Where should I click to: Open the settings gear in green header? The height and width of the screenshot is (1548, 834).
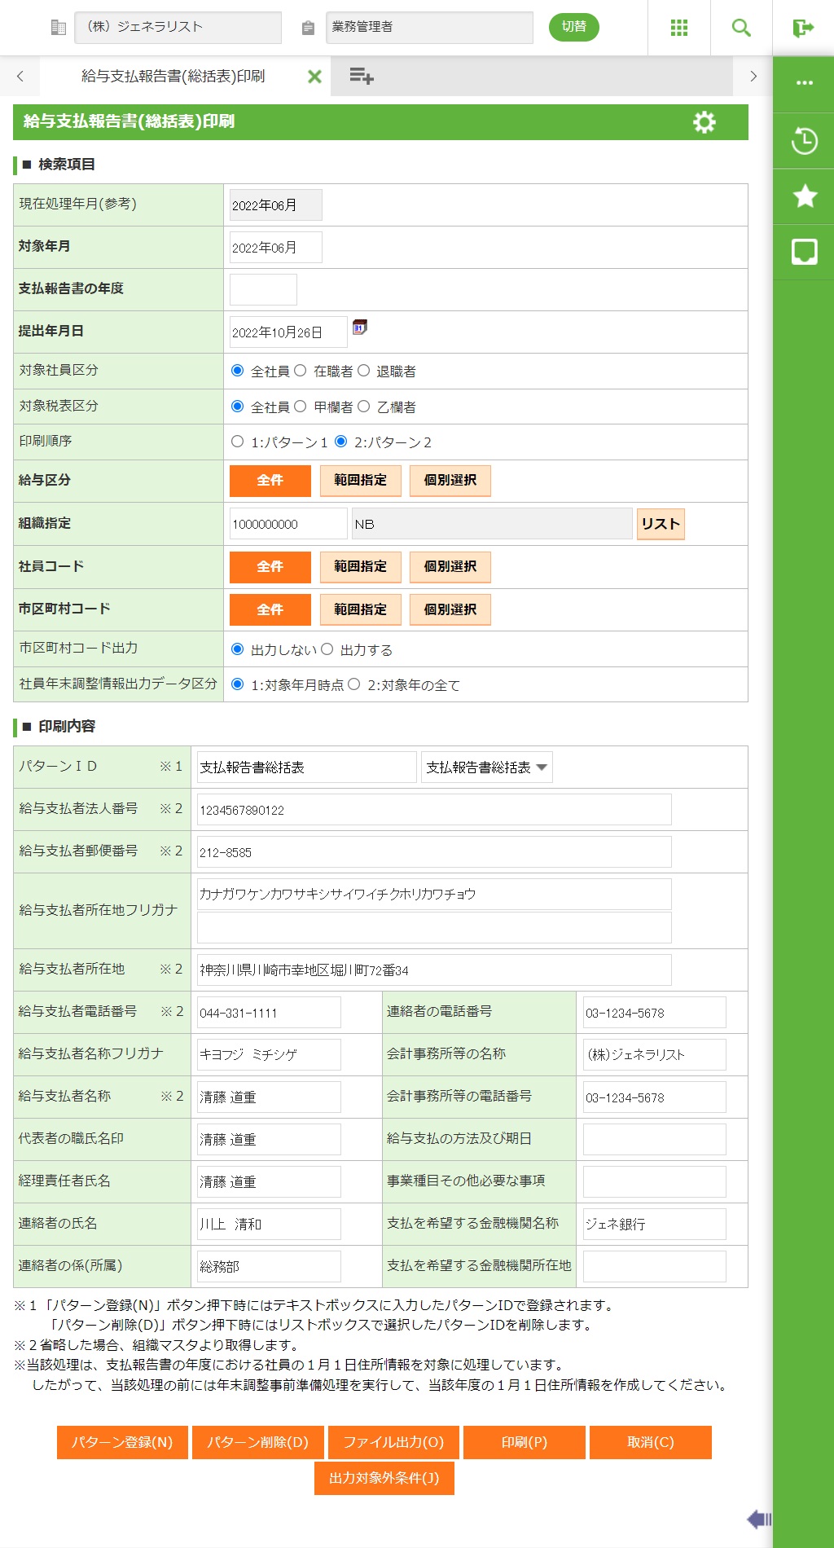[x=704, y=122]
